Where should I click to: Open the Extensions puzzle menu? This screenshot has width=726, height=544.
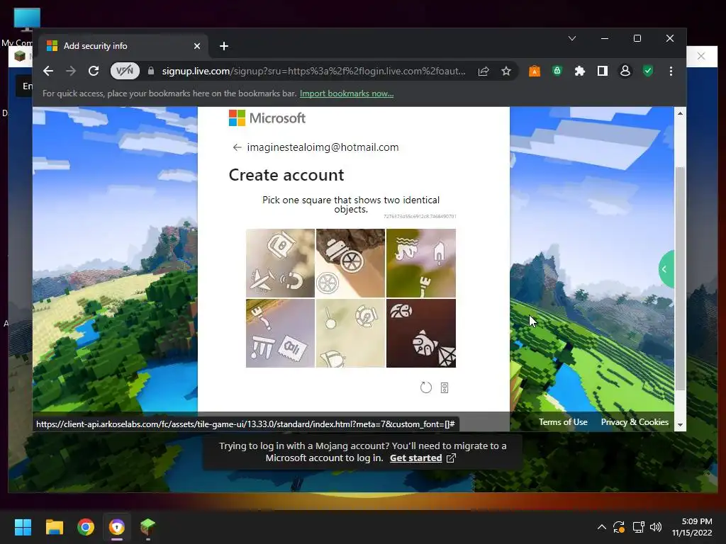click(580, 71)
